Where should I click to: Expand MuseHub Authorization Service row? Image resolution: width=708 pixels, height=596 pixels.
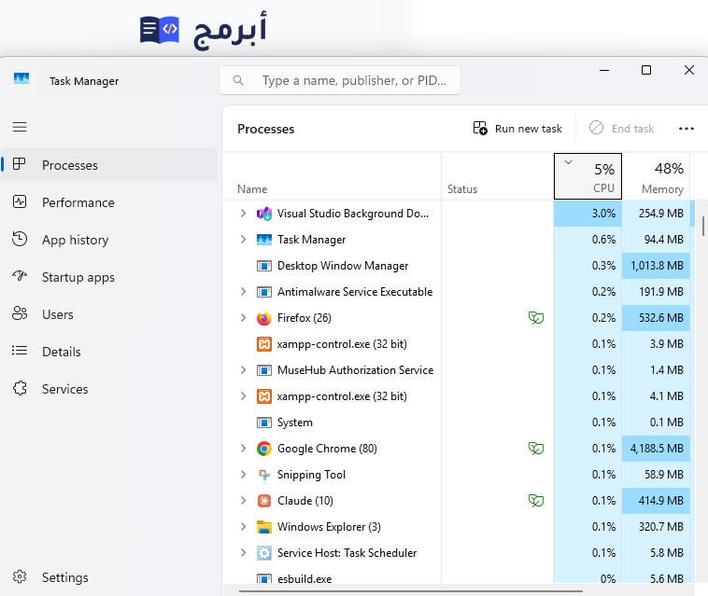point(244,370)
